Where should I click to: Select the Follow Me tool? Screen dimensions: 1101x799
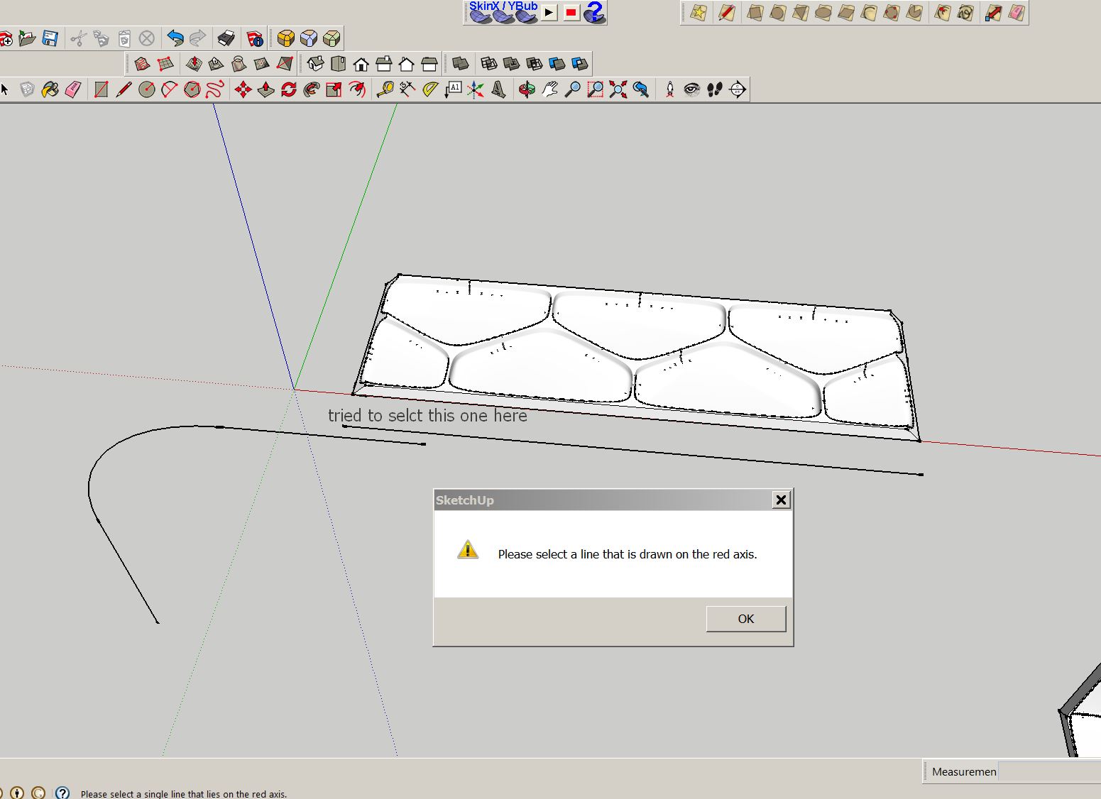click(x=311, y=89)
